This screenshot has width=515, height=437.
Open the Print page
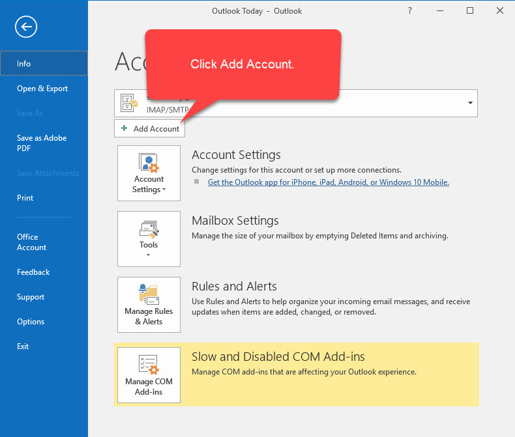(x=25, y=198)
